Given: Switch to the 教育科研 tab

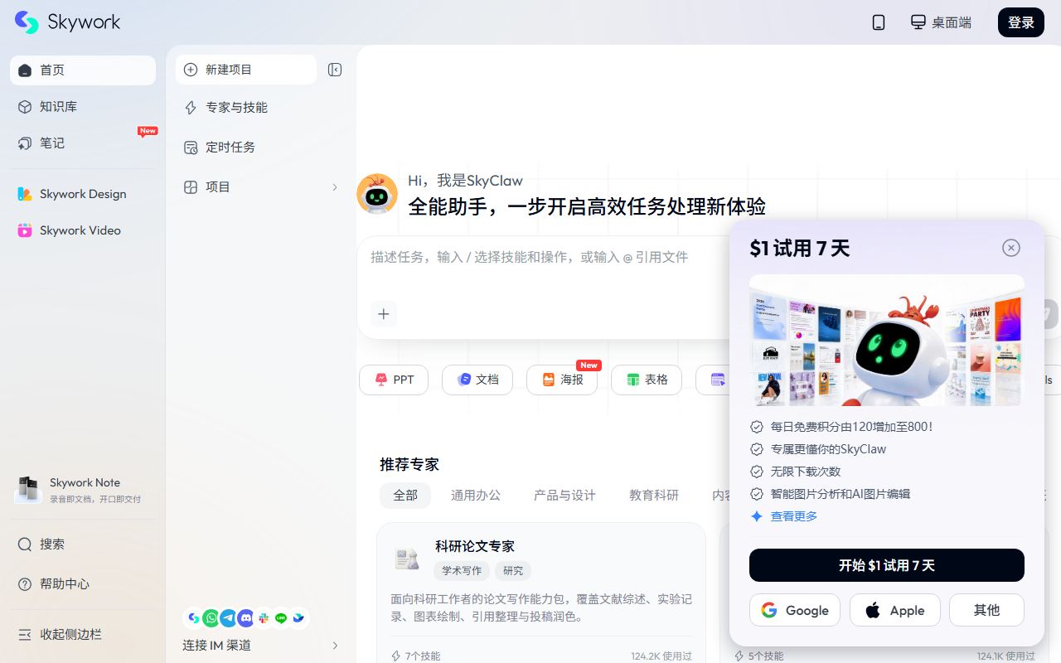Looking at the screenshot, I should [654, 495].
